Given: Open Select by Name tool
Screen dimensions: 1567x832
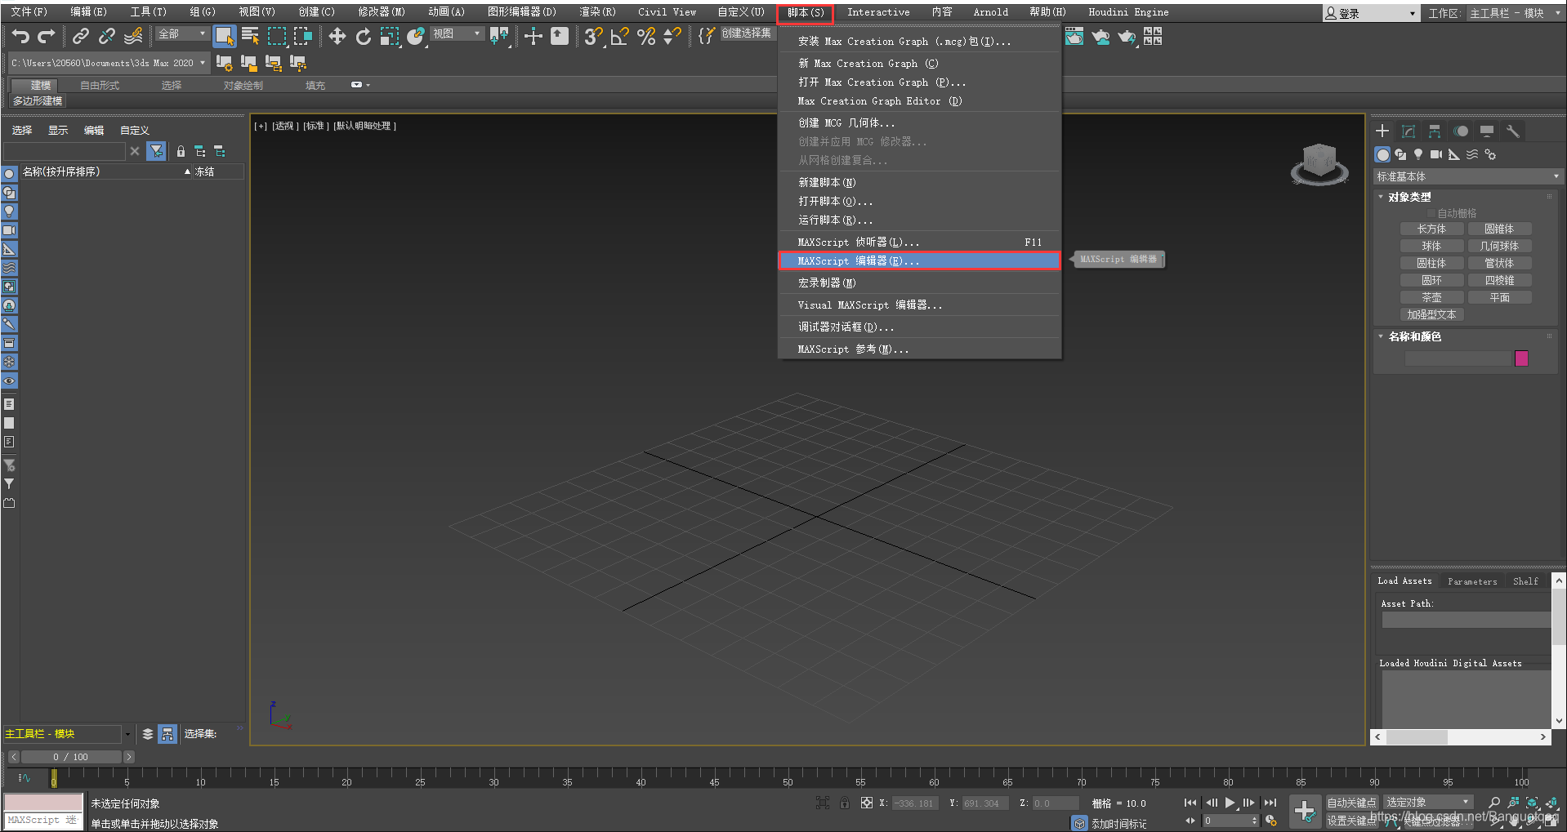Looking at the screenshot, I should 250,36.
